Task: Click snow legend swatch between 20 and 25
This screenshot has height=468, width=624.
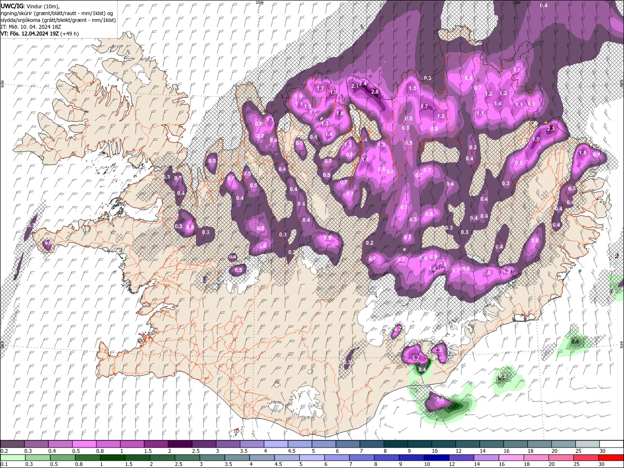Action: 564,444
